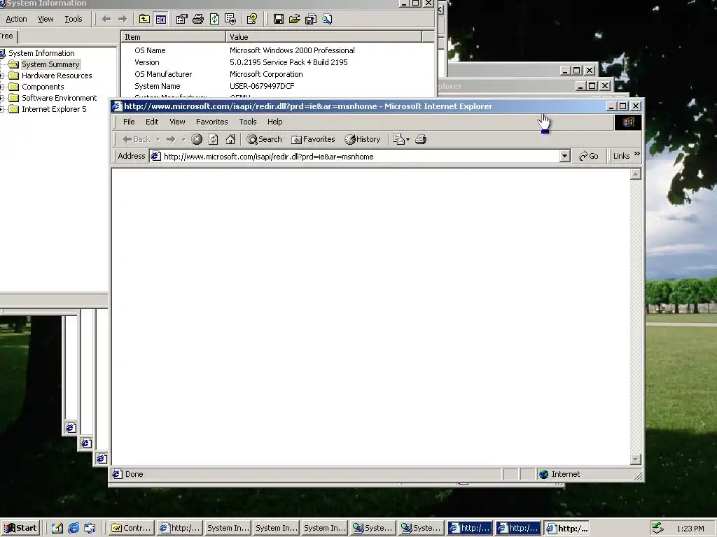Open the File menu in Internet Explorer
The image size is (717, 537).
pyautogui.click(x=129, y=122)
